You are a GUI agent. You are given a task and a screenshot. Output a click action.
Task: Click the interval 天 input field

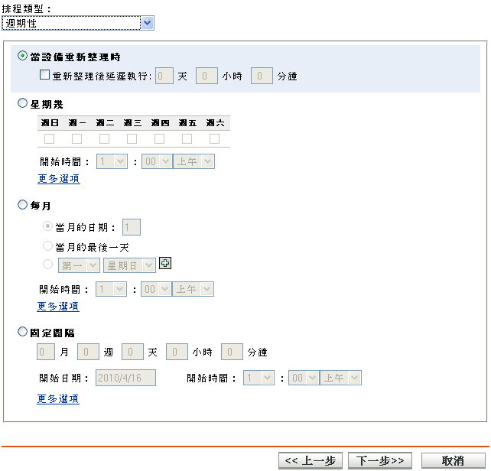(x=133, y=352)
